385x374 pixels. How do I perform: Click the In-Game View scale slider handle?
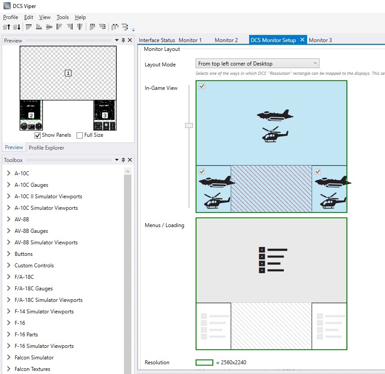(189, 126)
